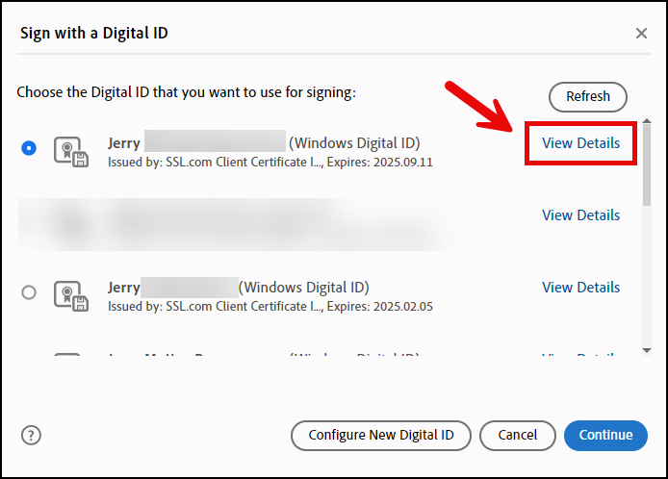
Task: Select the blurred second Digital ID row
Action: point(241,223)
